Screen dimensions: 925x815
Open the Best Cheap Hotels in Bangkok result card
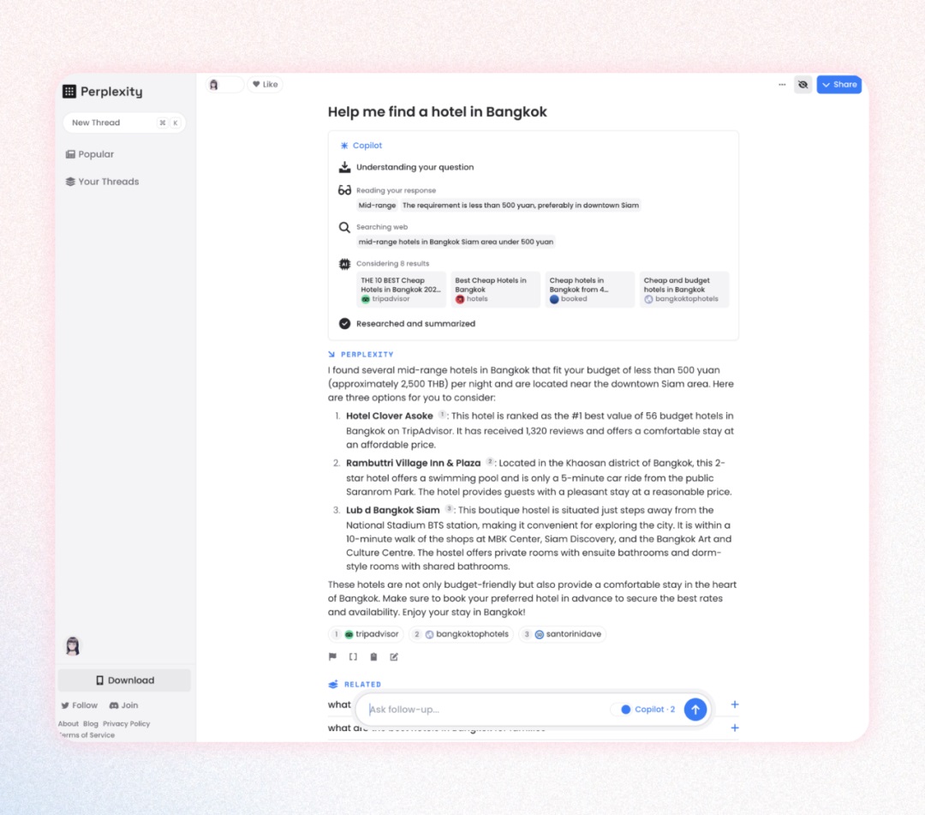pos(495,290)
